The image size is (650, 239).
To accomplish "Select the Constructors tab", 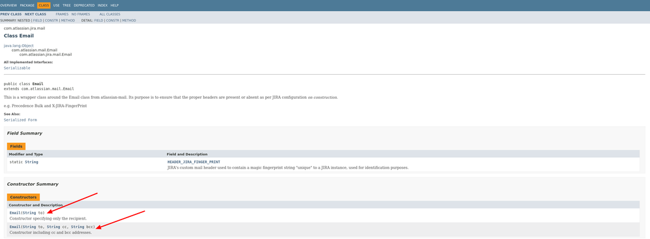I will 23,197.
